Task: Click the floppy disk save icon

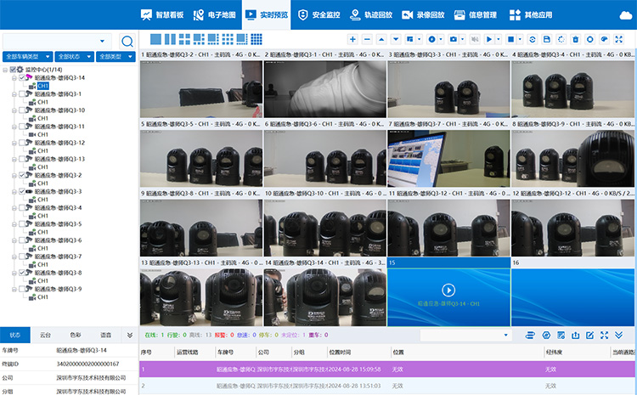Action: 547,40
